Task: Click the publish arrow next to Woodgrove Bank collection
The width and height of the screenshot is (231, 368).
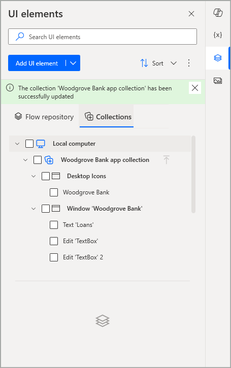Action: pyautogui.click(x=166, y=160)
